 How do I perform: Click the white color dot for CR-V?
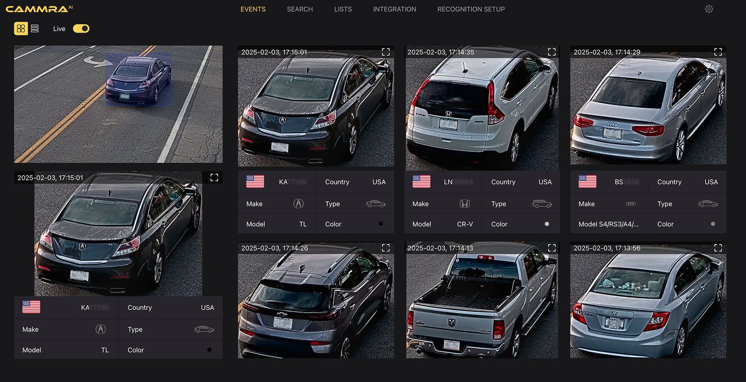point(547,224)
